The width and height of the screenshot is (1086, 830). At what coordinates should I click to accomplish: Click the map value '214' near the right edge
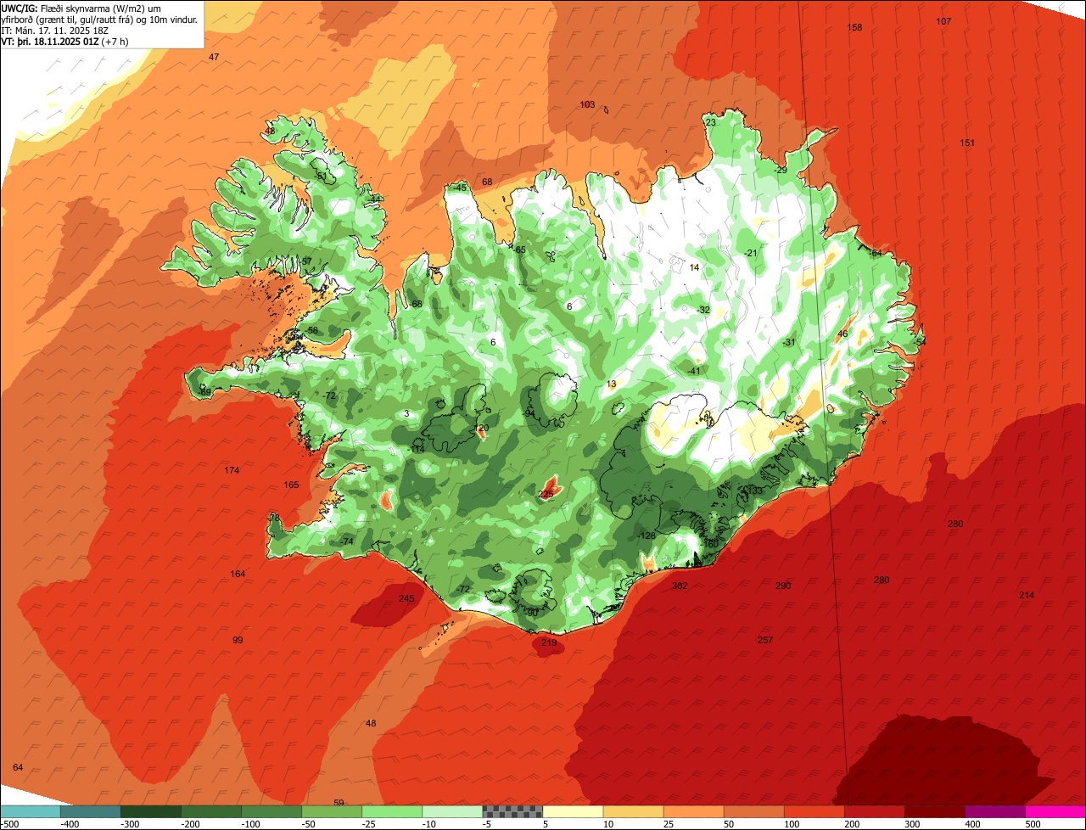1027,595
